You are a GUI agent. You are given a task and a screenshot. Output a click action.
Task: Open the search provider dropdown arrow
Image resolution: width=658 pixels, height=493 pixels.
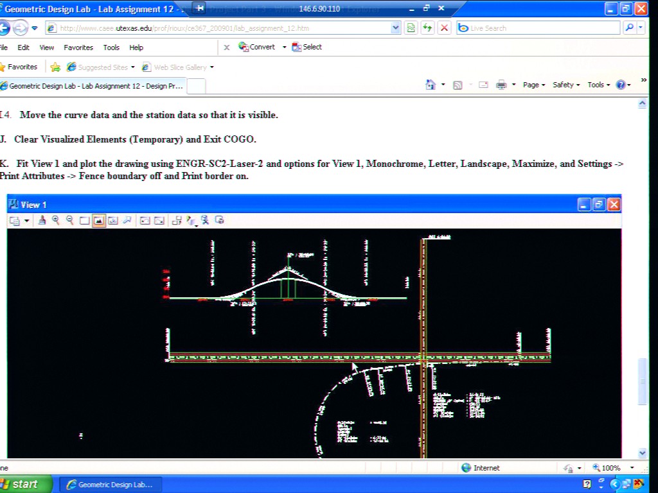641,28
